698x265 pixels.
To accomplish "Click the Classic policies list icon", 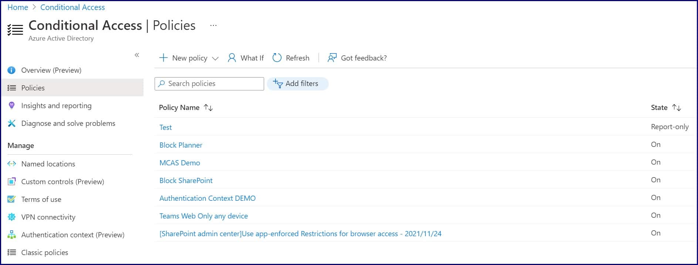I will (x=12, y=252).
